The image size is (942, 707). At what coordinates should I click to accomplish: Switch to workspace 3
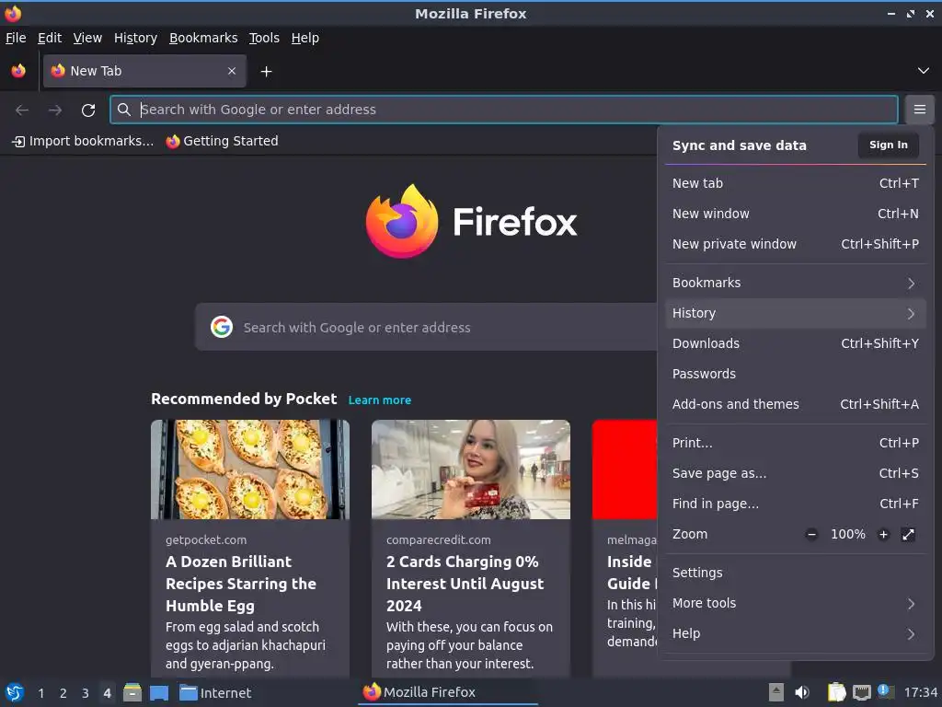point(86,693)
